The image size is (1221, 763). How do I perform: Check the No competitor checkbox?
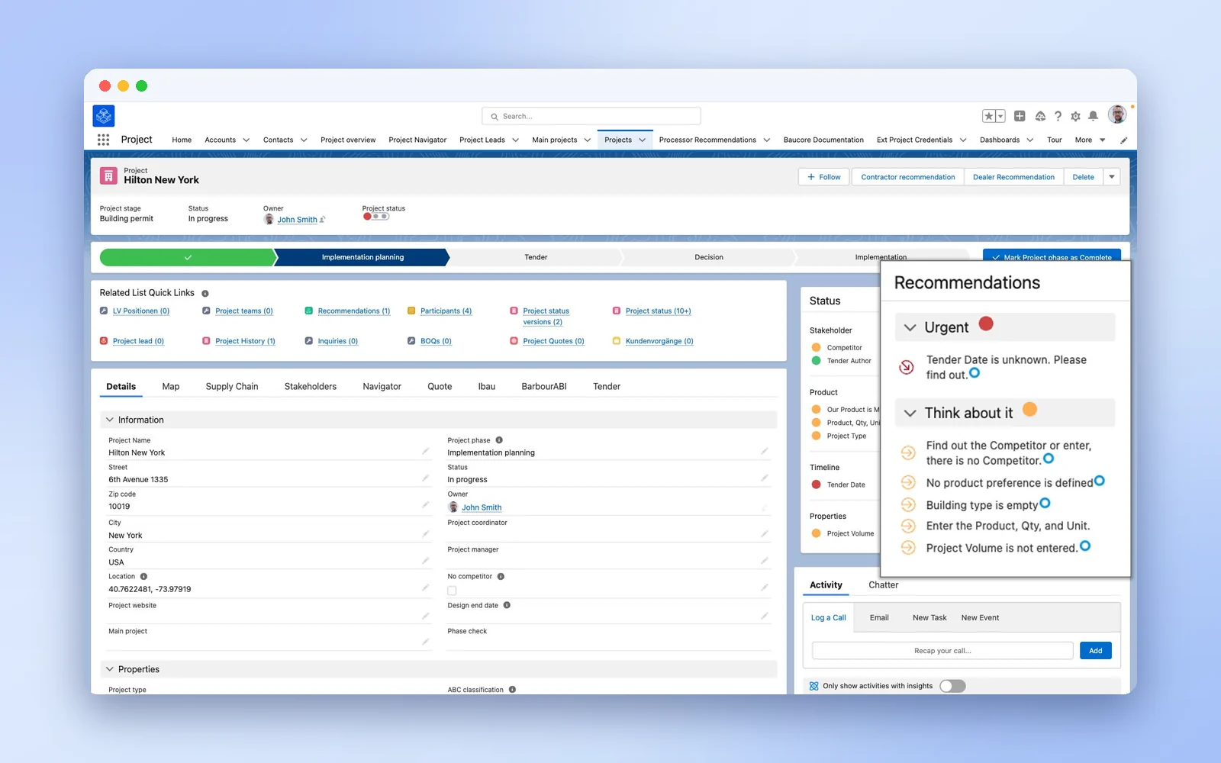pos(452,591)
